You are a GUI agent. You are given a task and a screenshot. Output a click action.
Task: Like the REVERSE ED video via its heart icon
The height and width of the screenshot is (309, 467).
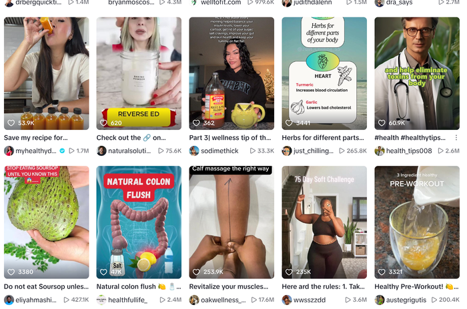click(103, 123)
